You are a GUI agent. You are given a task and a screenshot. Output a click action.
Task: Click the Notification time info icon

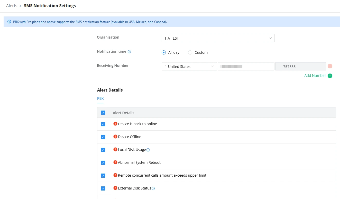(x=129, y=52)
